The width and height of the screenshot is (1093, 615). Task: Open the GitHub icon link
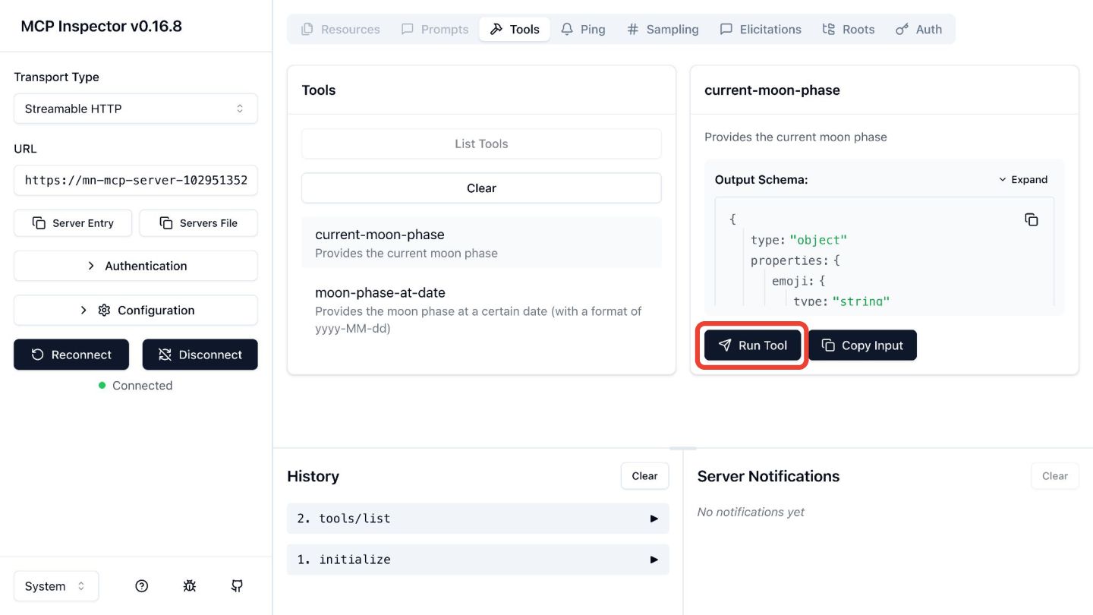coord(237,586)
